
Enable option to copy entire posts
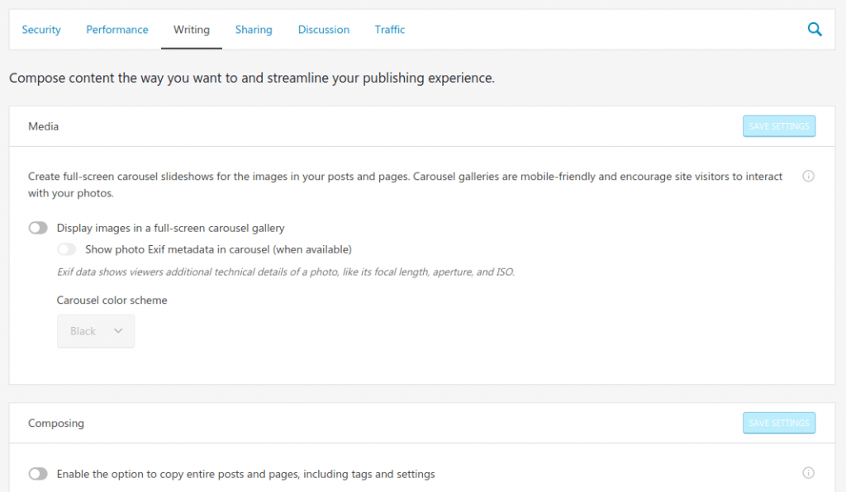pos(38,474)
